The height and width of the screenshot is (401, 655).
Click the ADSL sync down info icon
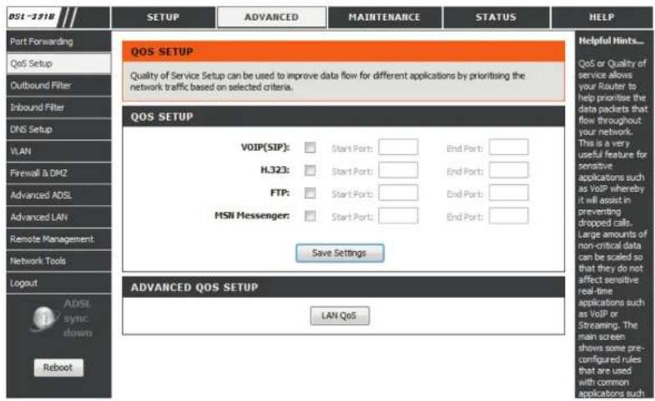click(x=43, y=318)
